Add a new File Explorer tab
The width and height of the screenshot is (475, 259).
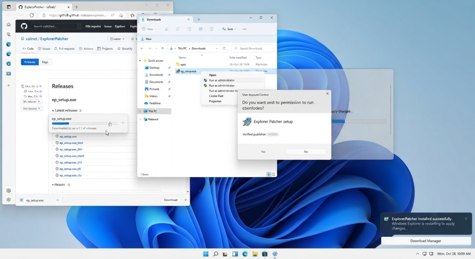click(199, 19)
